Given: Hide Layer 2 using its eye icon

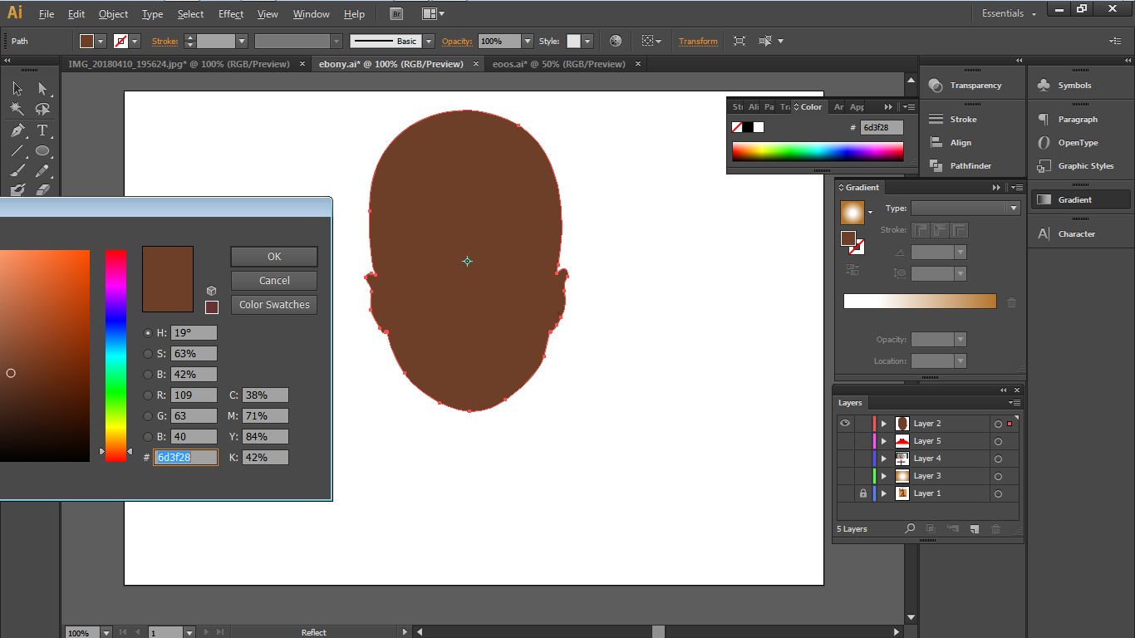Looking at the screenshot, I should click(x=845, y=424).
